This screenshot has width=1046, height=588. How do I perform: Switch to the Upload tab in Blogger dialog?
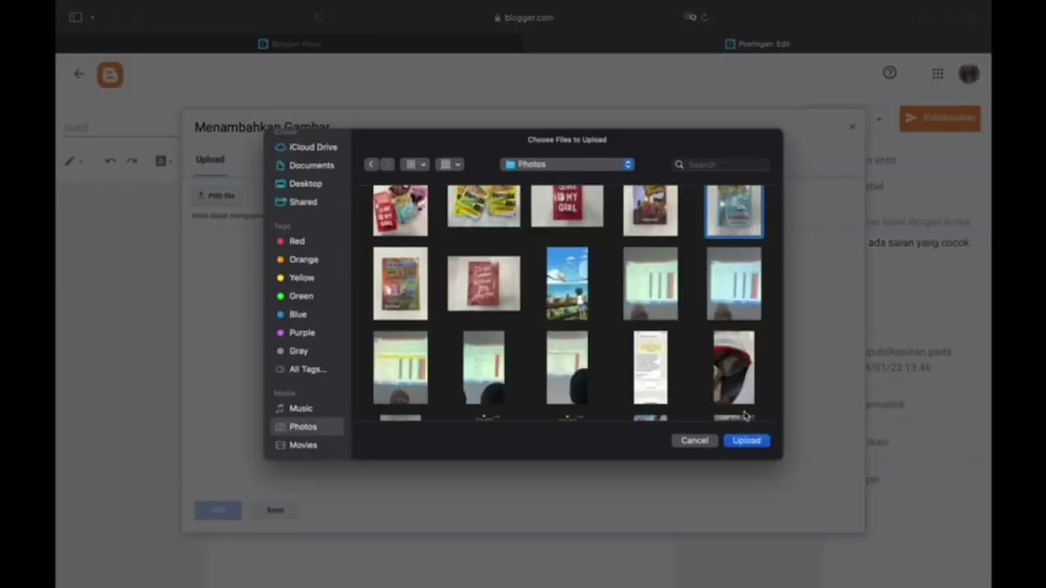210,159
